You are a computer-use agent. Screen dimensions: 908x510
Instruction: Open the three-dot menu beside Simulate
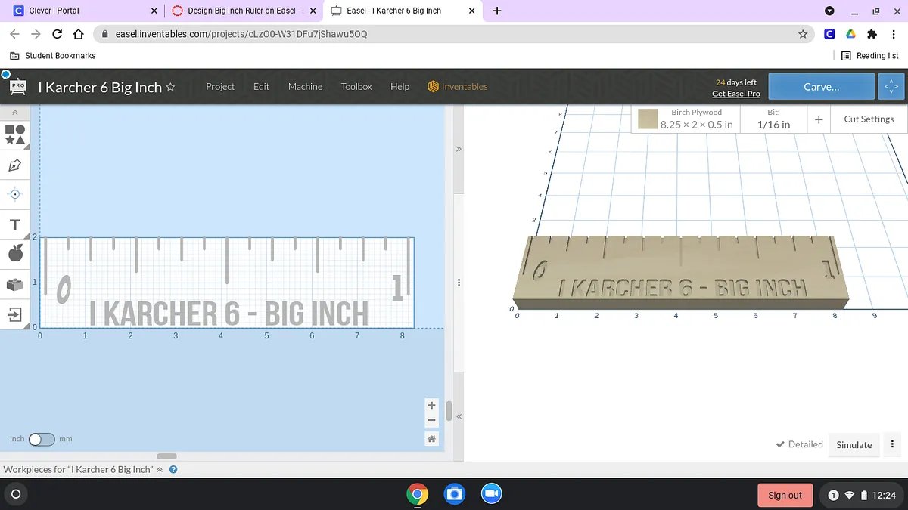pyautogui.click(x=893, y=444)
